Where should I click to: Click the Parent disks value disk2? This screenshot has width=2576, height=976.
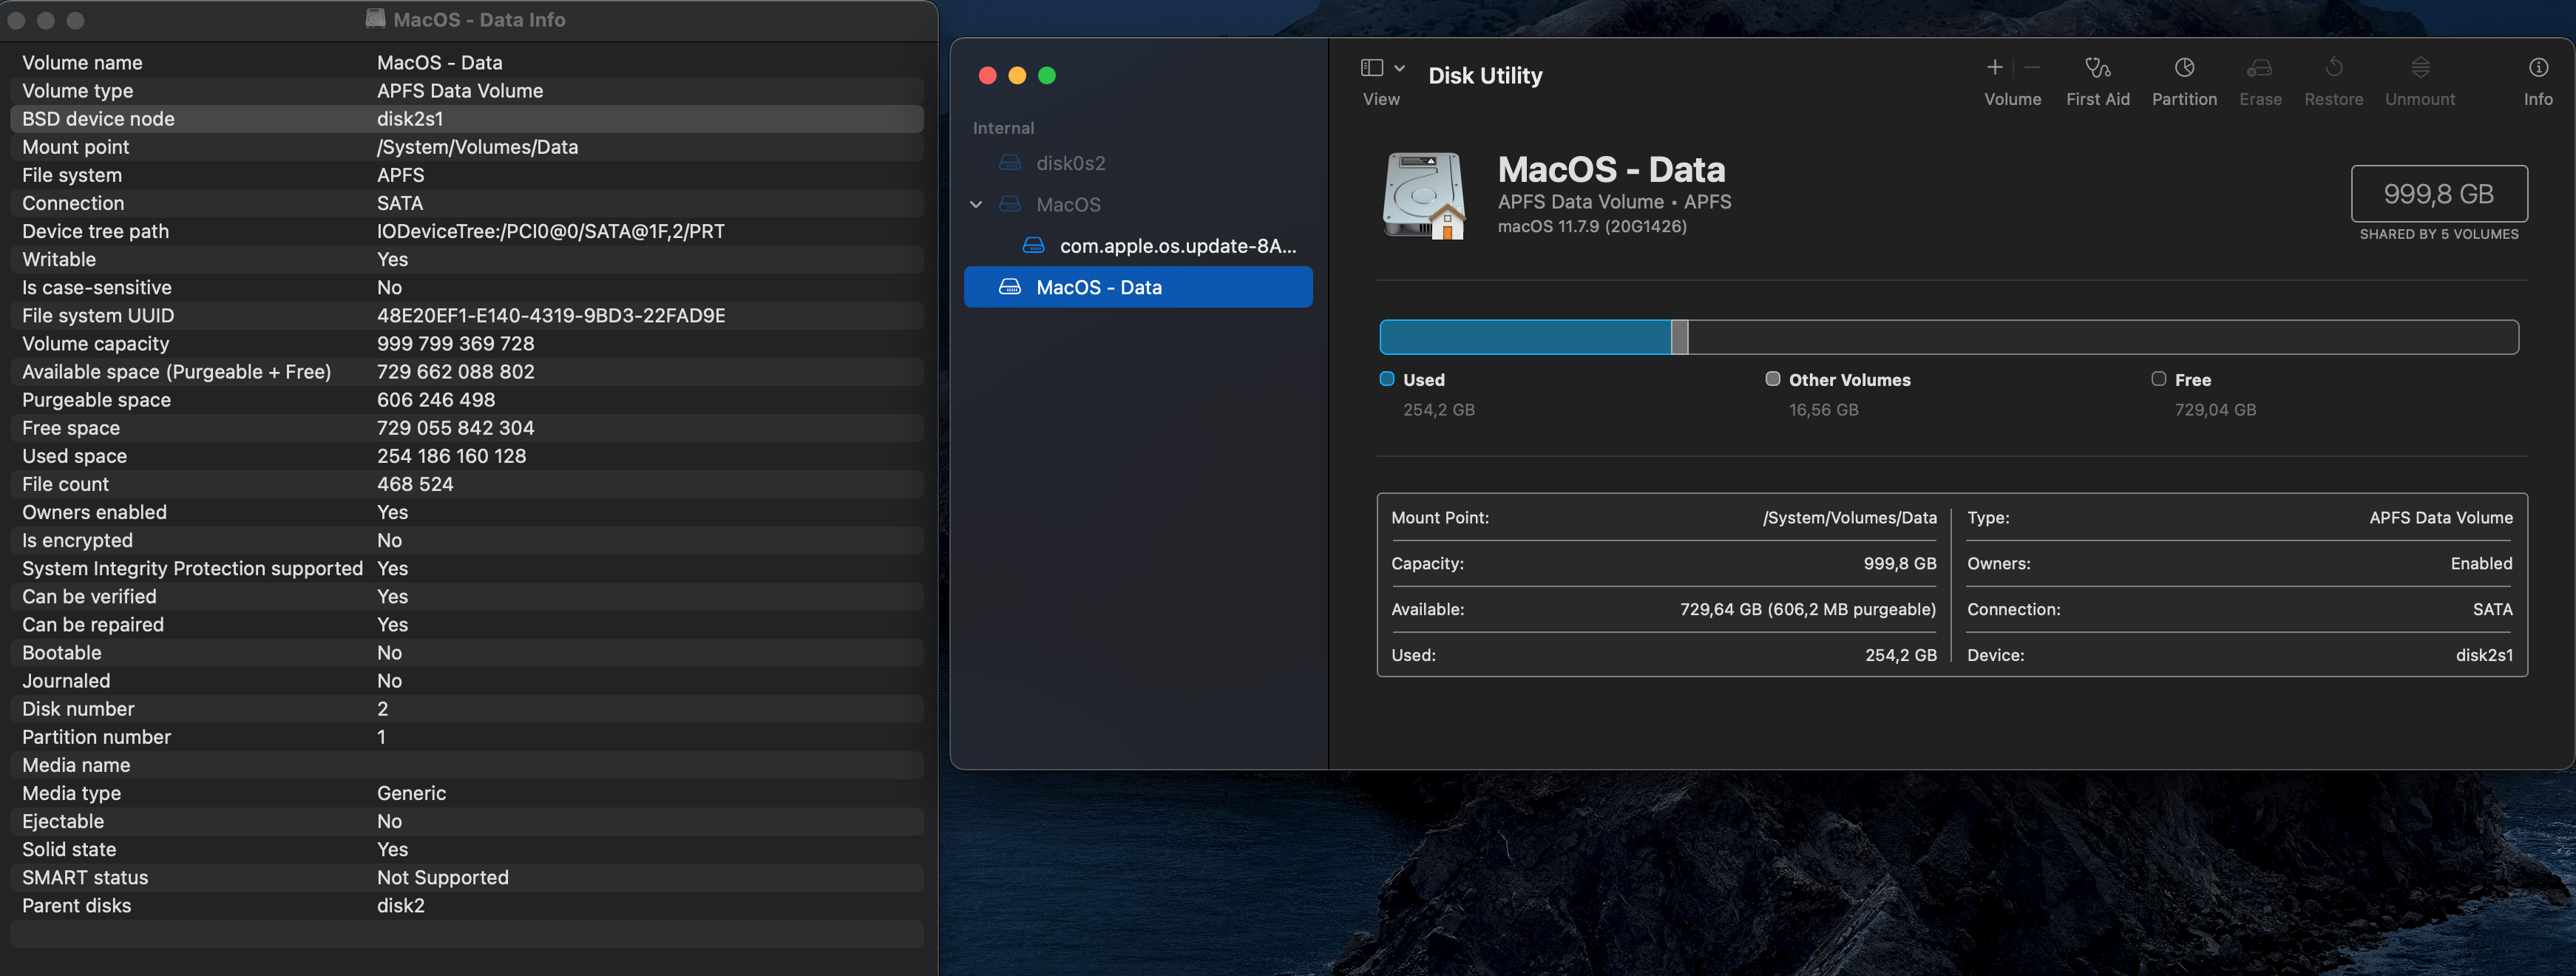click(400, 906)
